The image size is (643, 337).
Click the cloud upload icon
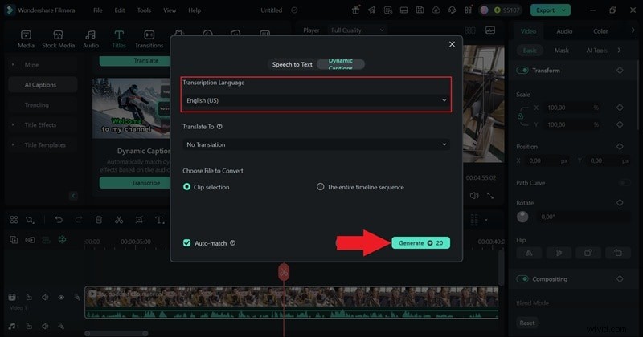coord(436,10)
